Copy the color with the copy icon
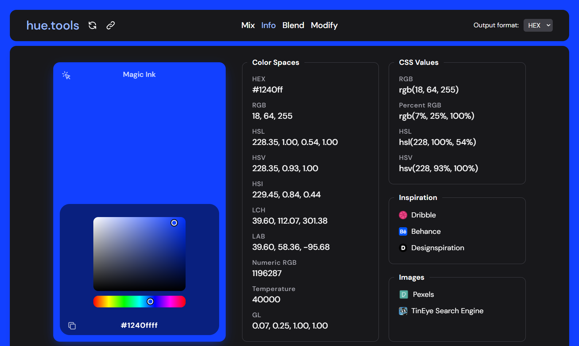579x346 pixels. click(72, 326)
